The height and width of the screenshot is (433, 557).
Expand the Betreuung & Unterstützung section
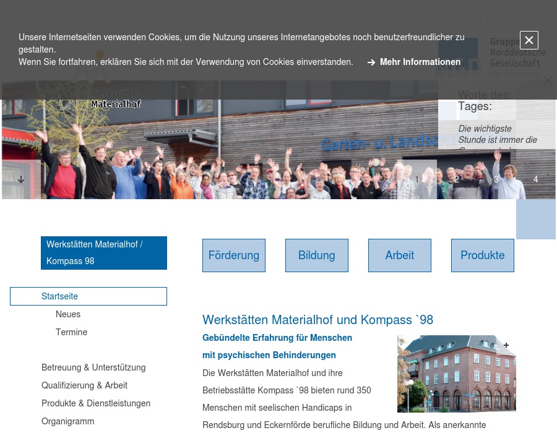pyautogui.click(x=93, y=367)
